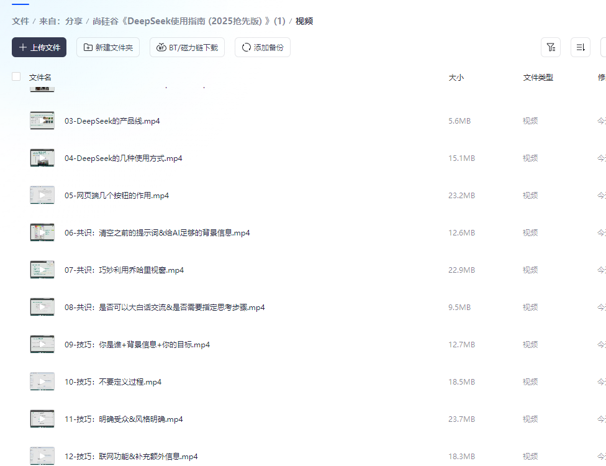
Task: Click 视频 type in the 12-技巧 row
Action: coord(530,457)
